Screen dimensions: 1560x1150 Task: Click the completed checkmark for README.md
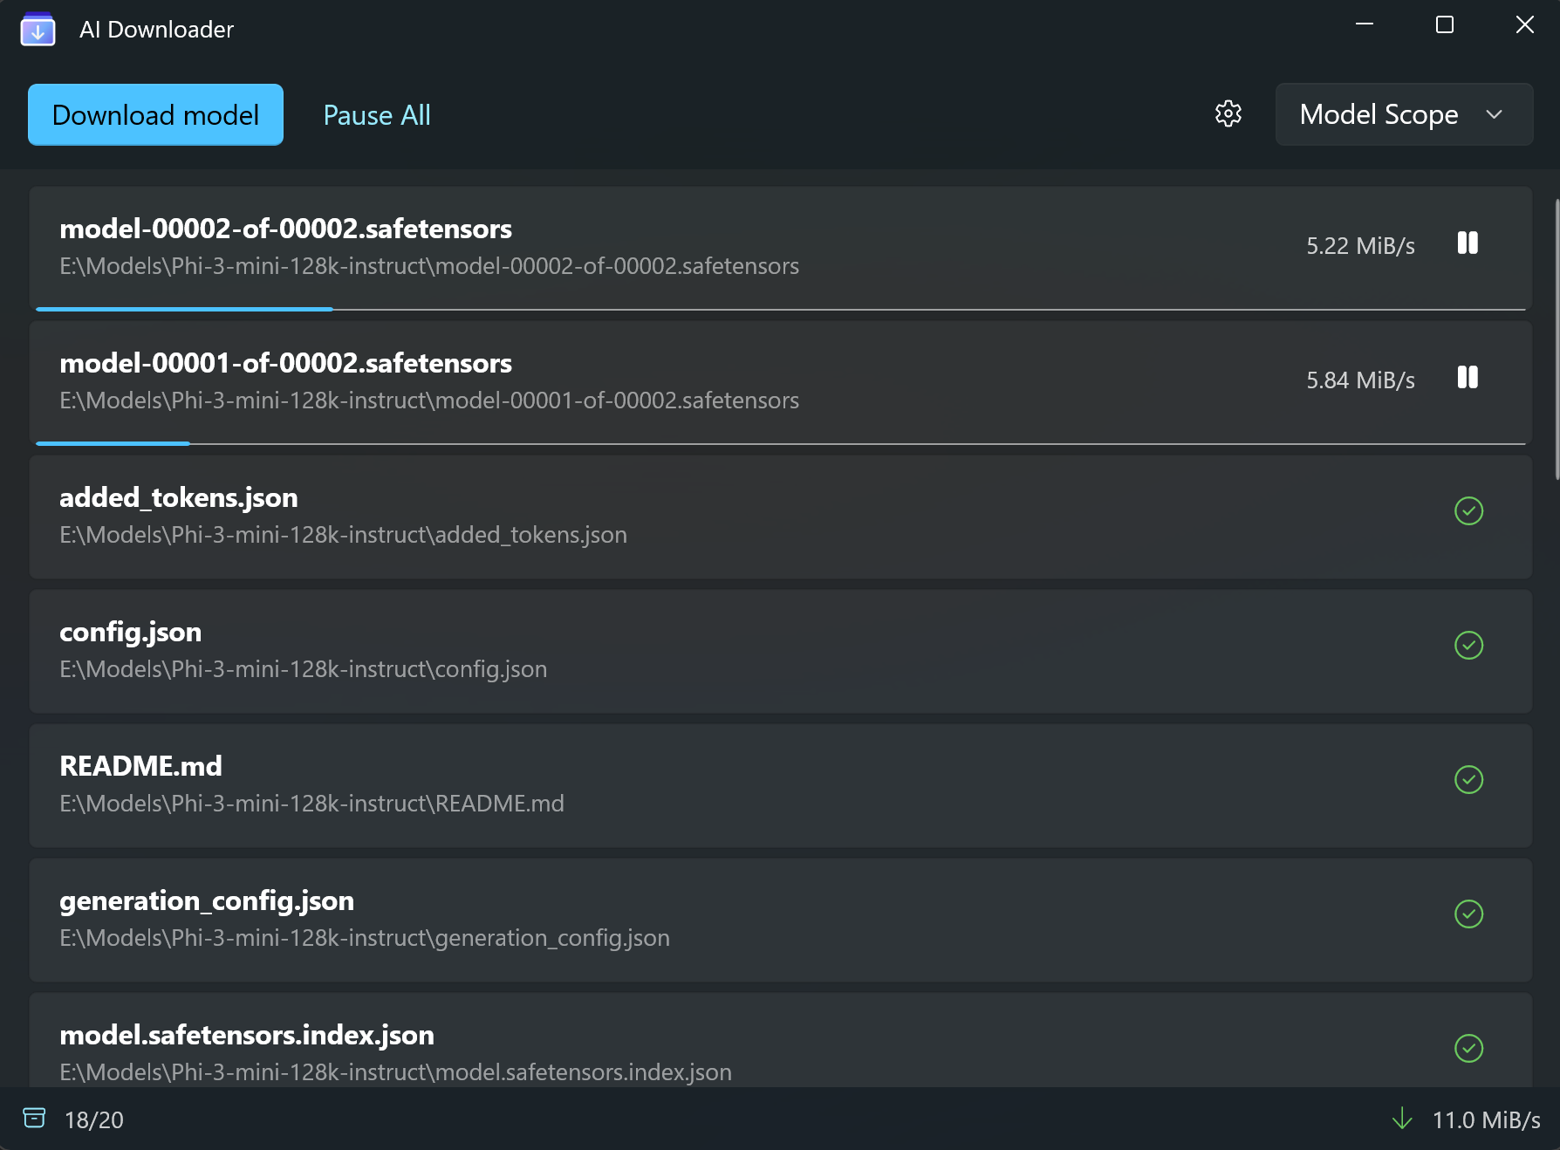pyautogui.click(x=1469, y=779)
